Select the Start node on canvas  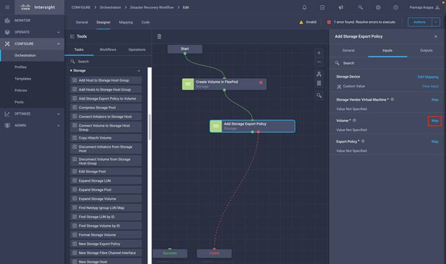tap(185, 49)
